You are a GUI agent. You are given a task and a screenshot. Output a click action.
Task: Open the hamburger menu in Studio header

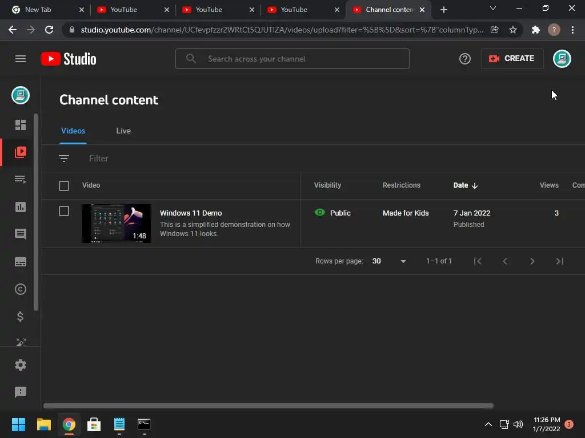click(21, 59)
